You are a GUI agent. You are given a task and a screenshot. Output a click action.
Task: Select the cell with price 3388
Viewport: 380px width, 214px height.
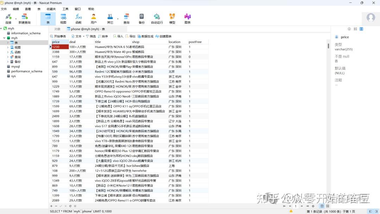click(60, 52)
